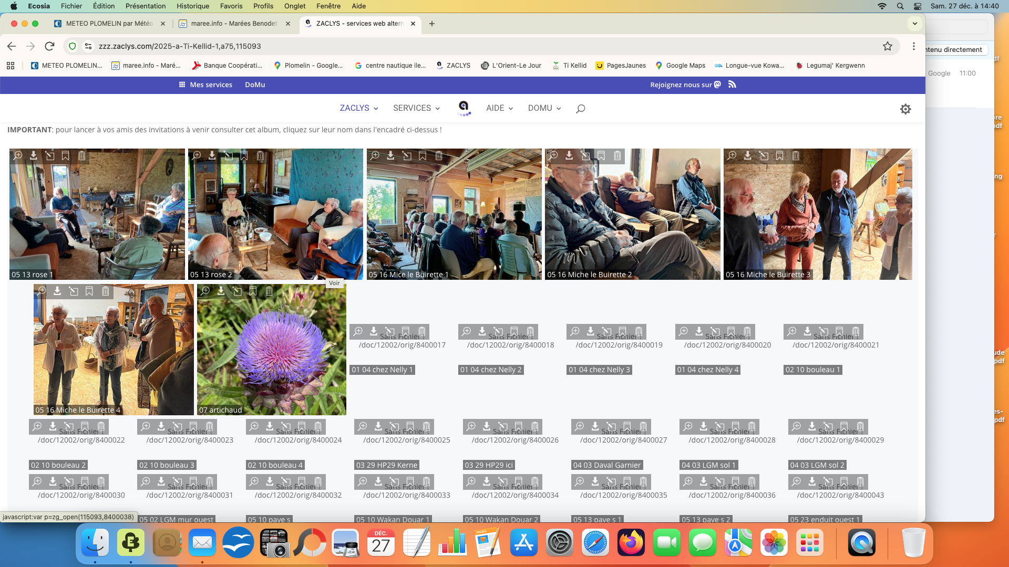Screen dimensions: 1009x567
Task: Open Mes services link
Action: click(x=205, y=85)
